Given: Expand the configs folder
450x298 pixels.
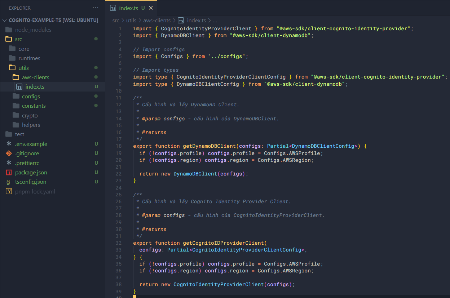Looking at the screenshot, I should click(31, 96).
